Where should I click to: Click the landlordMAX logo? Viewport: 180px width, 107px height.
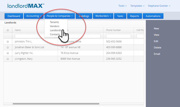tap(26, 6)
